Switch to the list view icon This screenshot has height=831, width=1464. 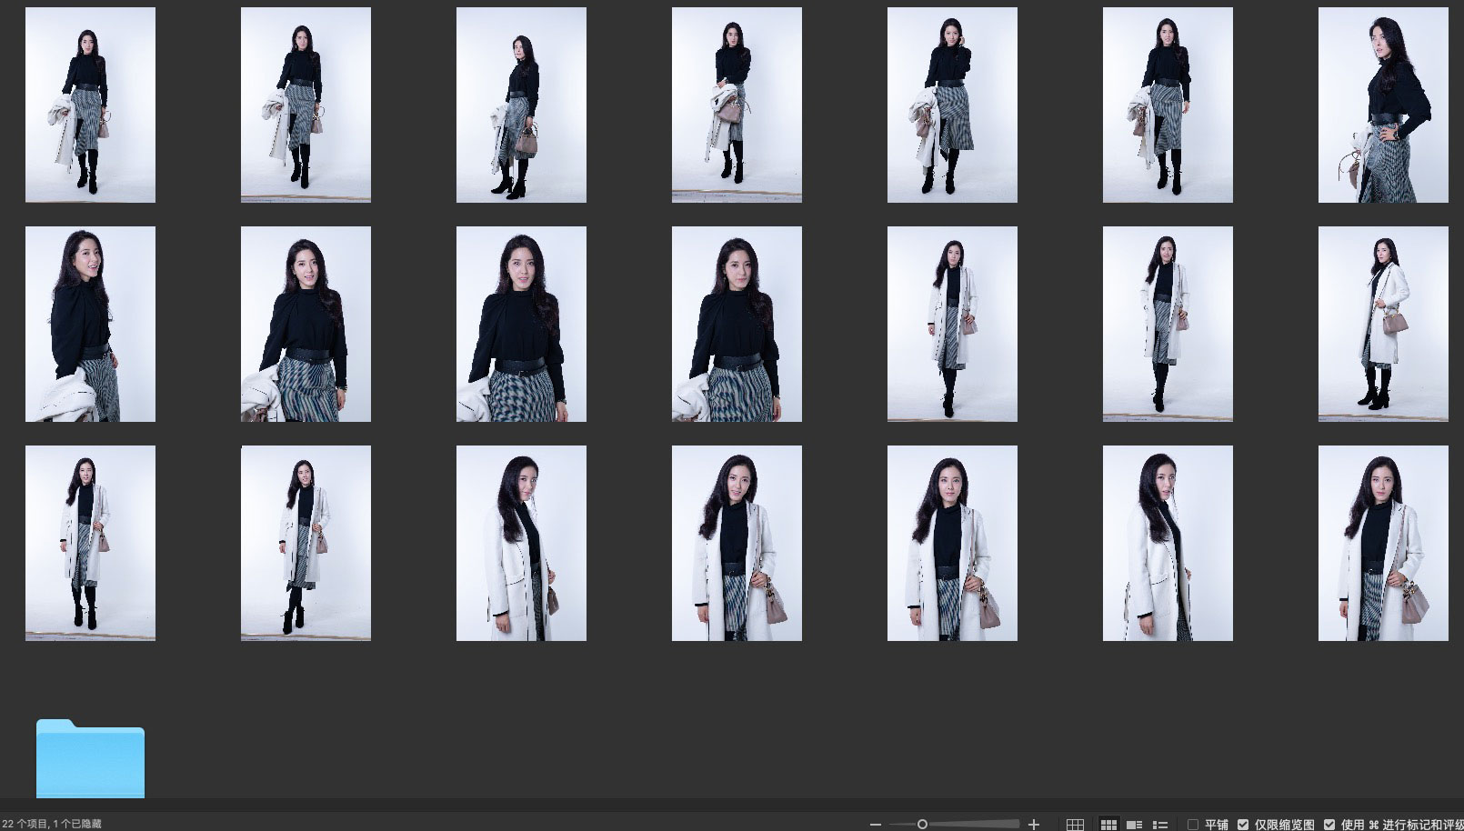click(x=1160, y=825)
